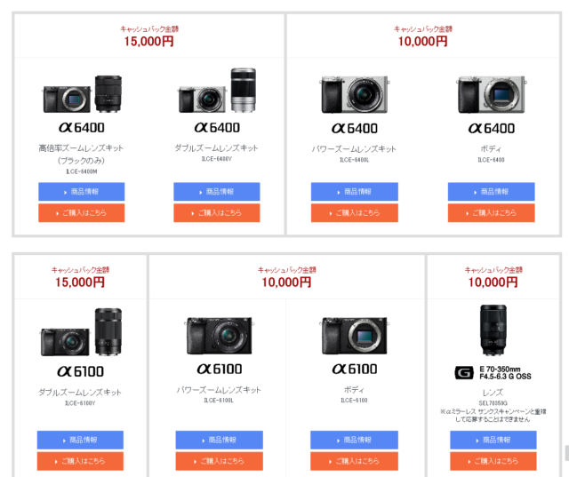The width and height of the screenshot is (569, 477).
Task: Click the α6100 double zoom kit photo
Action: coord(80,333)
